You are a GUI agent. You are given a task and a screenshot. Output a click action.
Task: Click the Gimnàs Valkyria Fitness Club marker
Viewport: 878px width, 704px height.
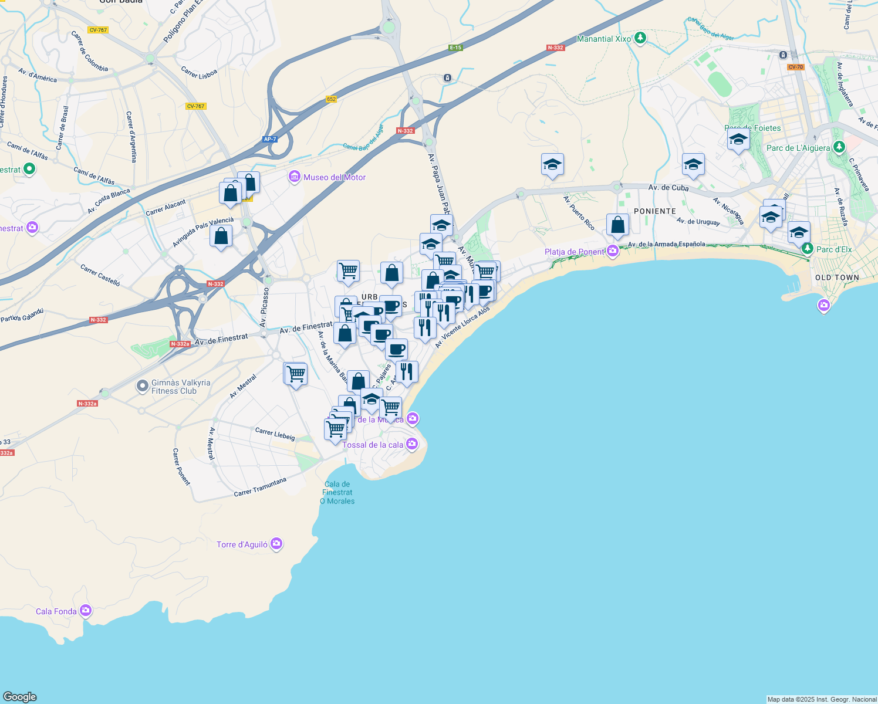click(143, 387)
